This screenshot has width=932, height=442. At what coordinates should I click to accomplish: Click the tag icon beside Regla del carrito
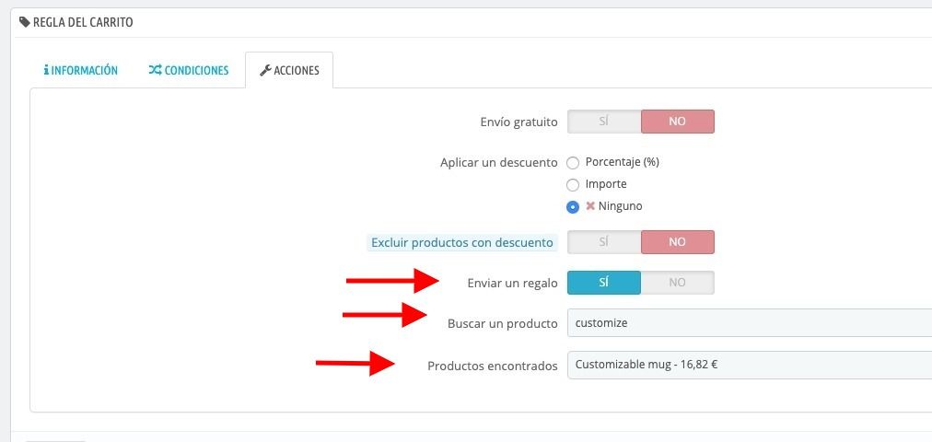point(24,23)
